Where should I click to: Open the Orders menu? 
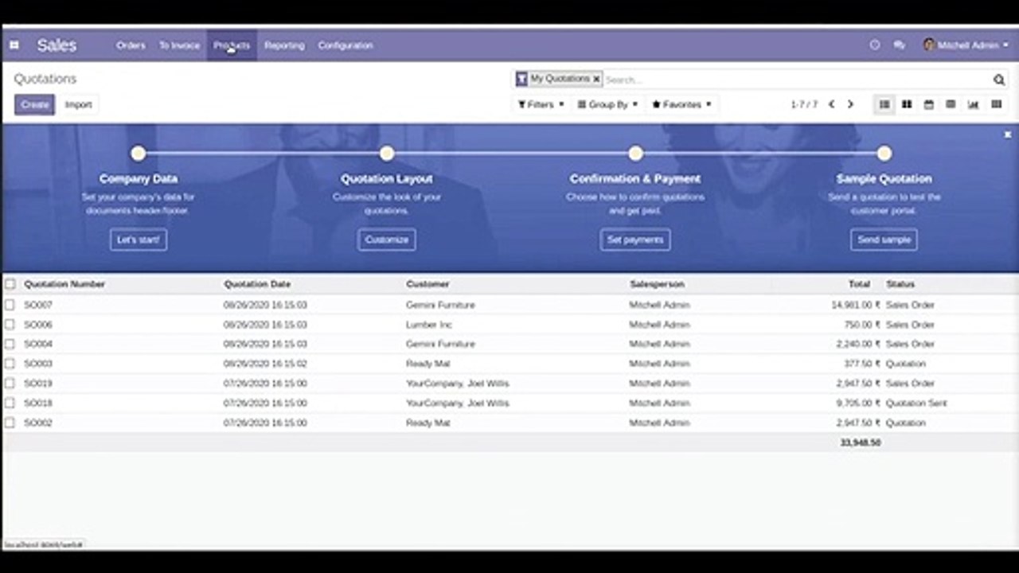pyautogui.click(x=131, y=45)
